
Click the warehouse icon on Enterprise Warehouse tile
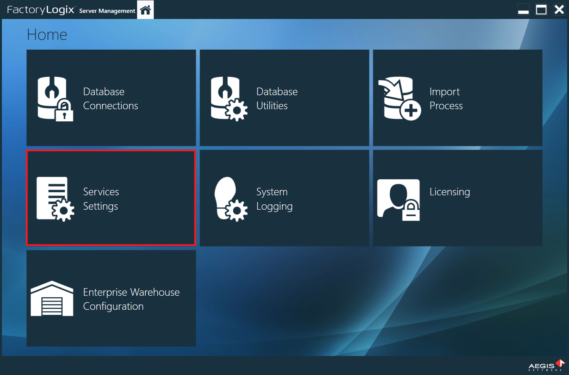[52, 299]
